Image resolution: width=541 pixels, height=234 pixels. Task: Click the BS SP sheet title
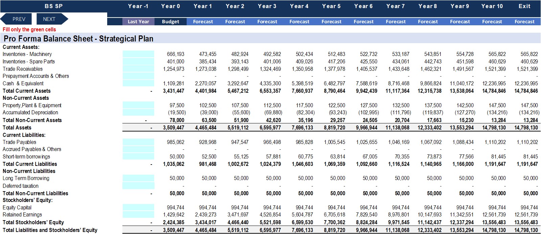pyautogui.click(x=54, y=6)
